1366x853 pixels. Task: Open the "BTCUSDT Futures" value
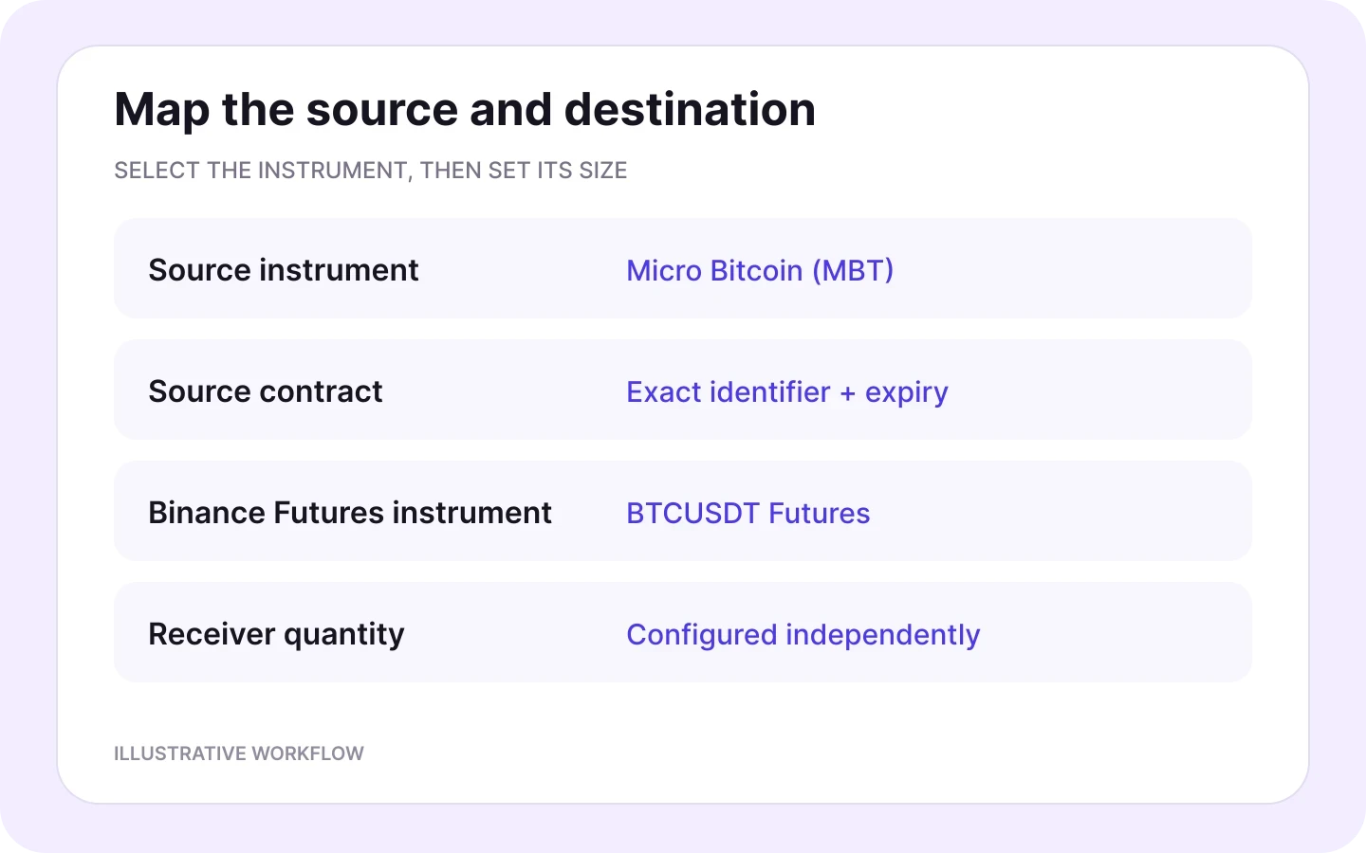pyautogui.click(x=748, y=513)
